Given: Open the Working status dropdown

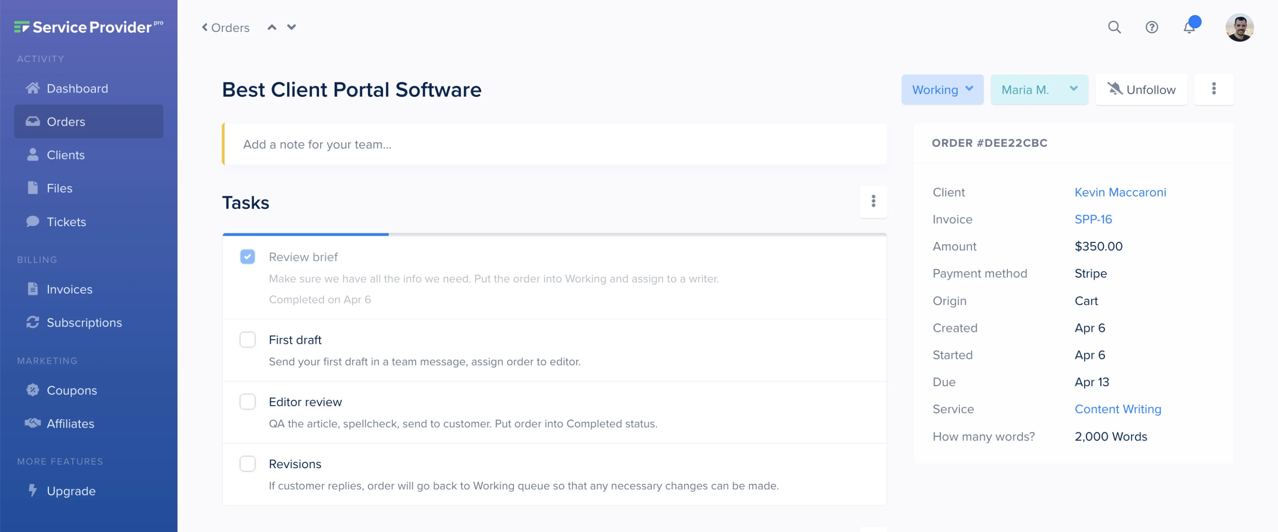Looking at the screenshot, I should (x=942, y=90).
